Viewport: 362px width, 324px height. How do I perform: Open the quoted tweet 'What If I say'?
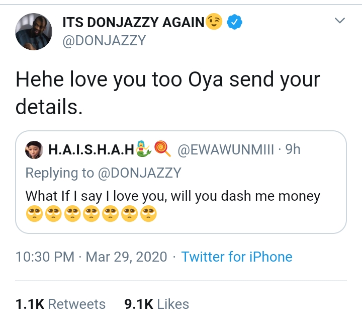(x=172, y=195)
